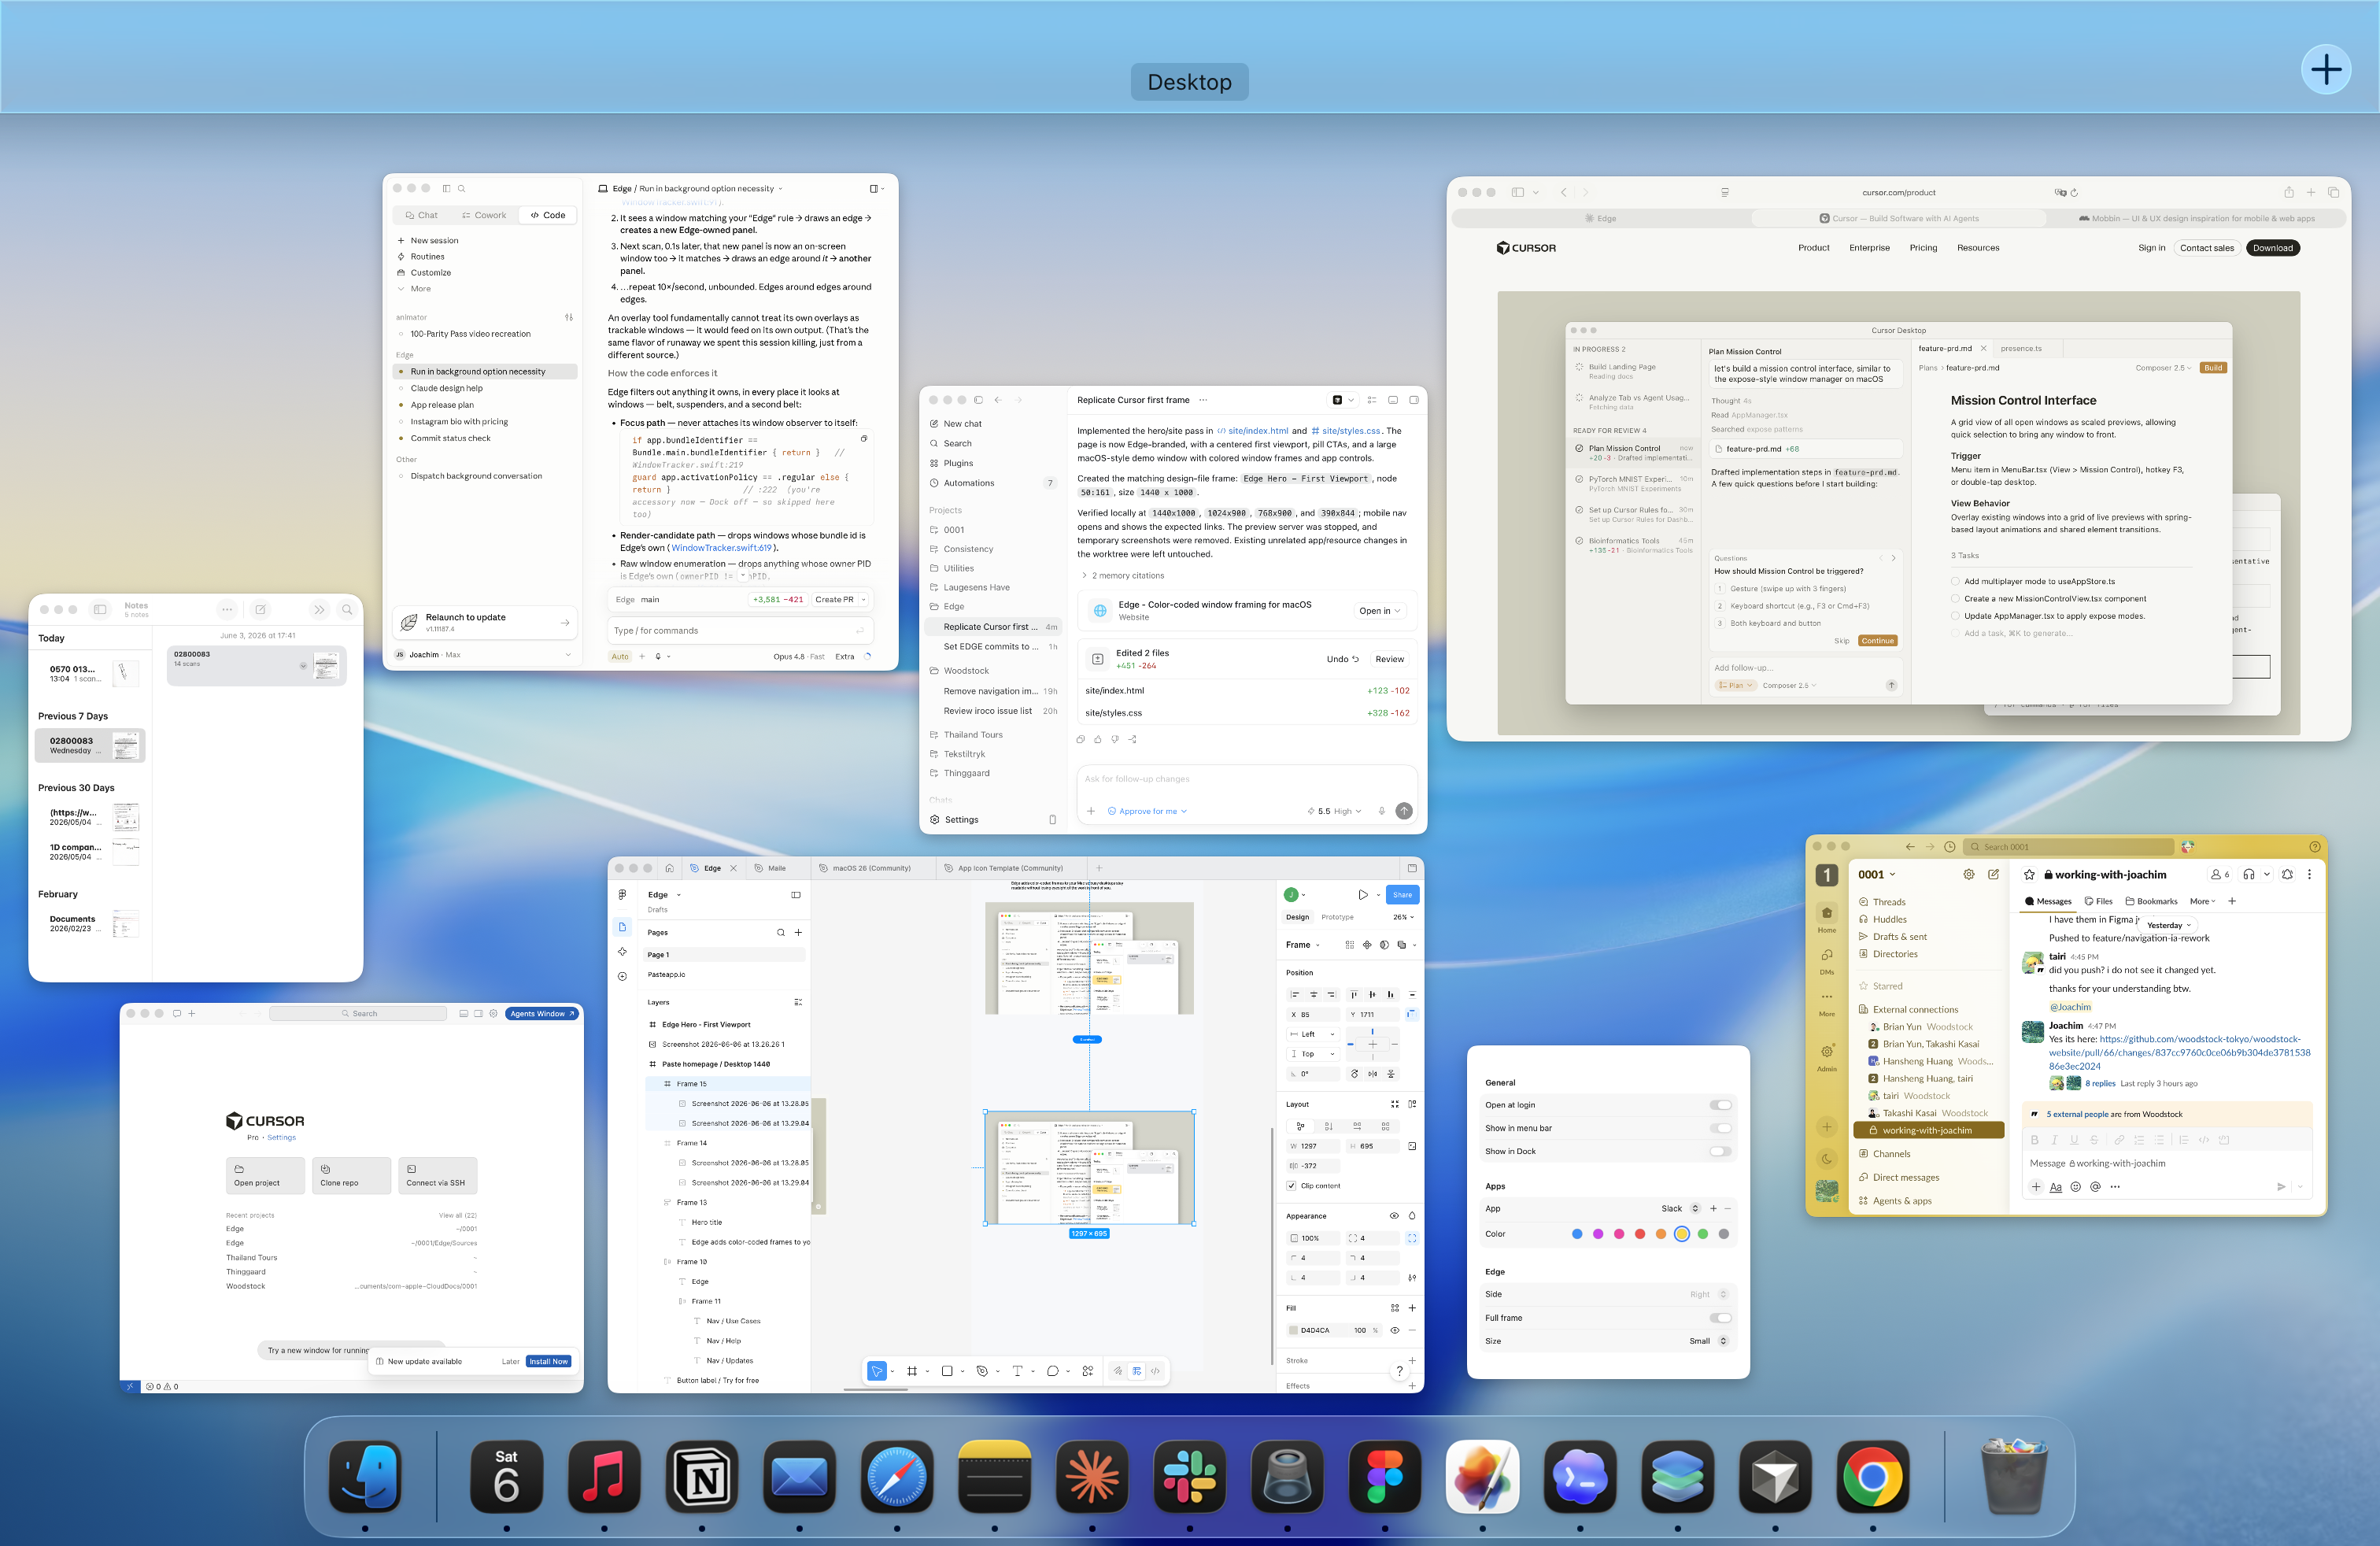Toggle Show in Dock switch
2380x1546 pixels.
coord(1720,1151)
